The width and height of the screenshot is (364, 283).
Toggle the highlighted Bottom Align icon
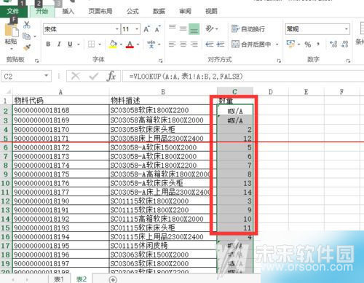194,29
